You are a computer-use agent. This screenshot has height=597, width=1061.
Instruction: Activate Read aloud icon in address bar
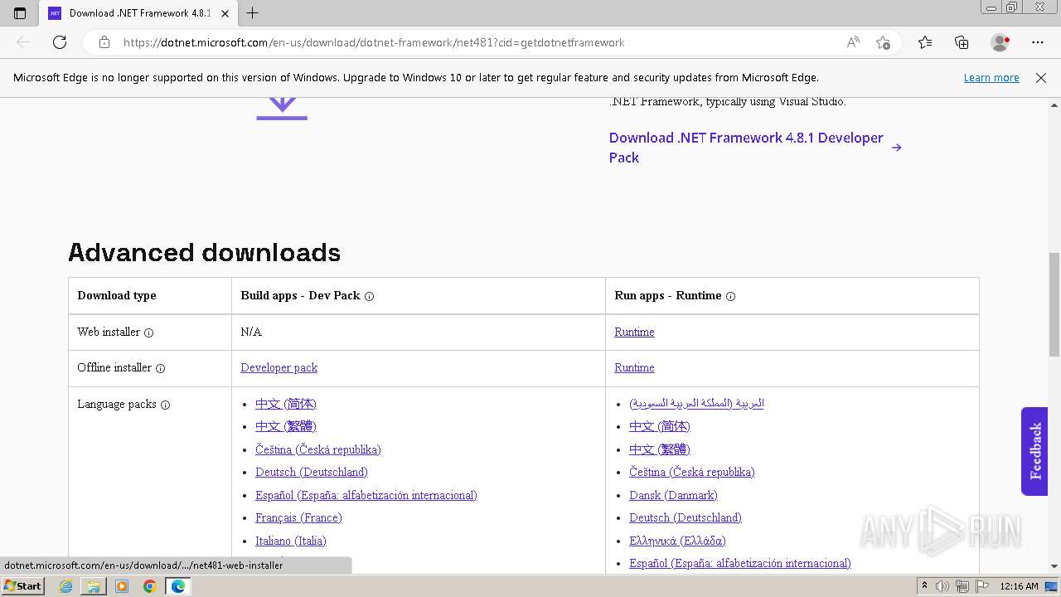coord(853,42)
